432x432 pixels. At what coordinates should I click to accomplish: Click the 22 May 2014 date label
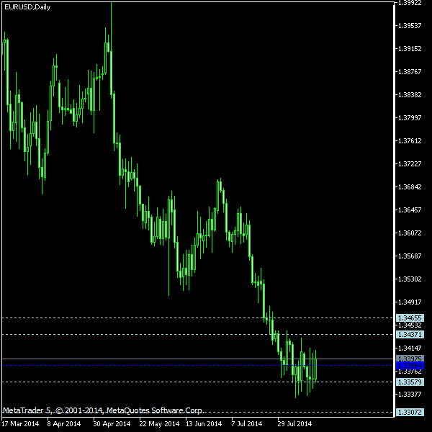point(159,424)
